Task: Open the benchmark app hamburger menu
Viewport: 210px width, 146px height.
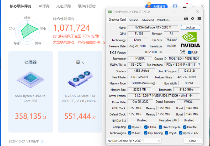Action: (185, 6)
